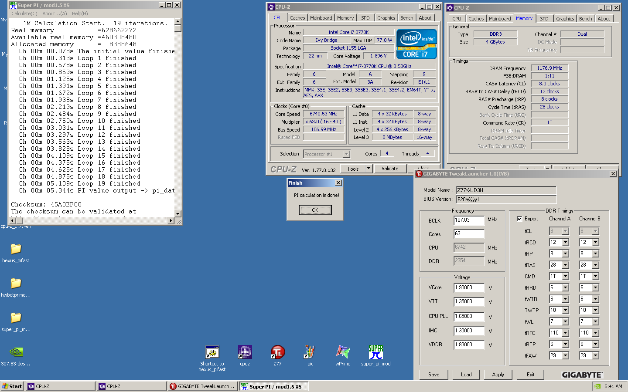Click OK in the Finish dialog
The width and height of the screenshot is (628, 392).
[315, 210]
